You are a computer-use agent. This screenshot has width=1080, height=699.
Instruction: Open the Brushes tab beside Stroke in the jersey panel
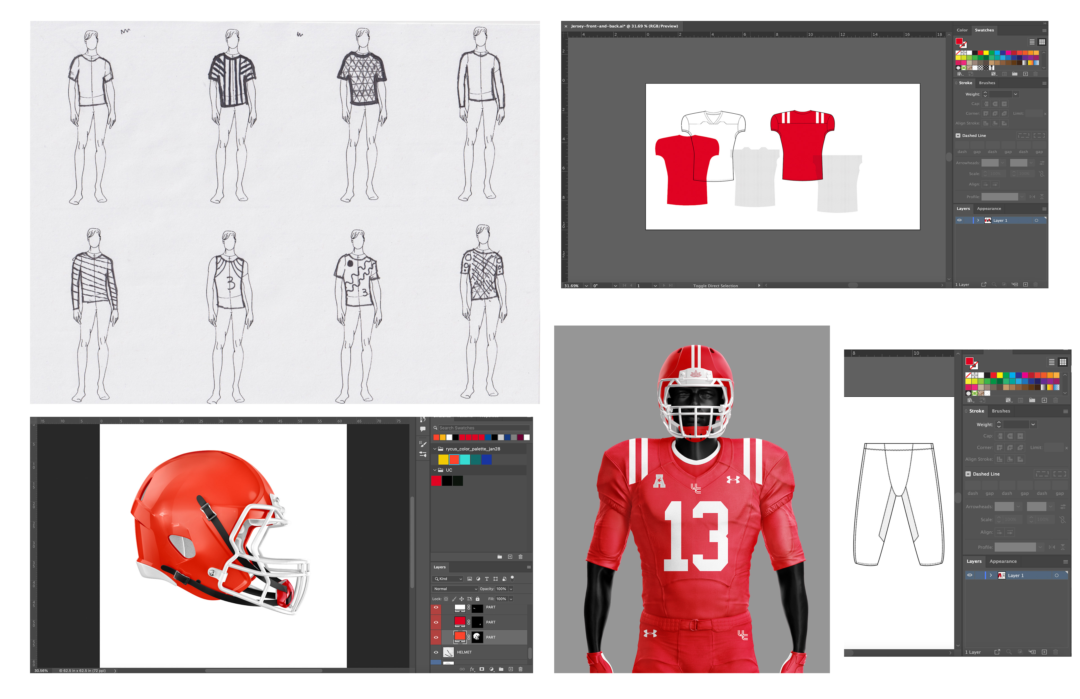pyautogui.click(x=987, y=83)
